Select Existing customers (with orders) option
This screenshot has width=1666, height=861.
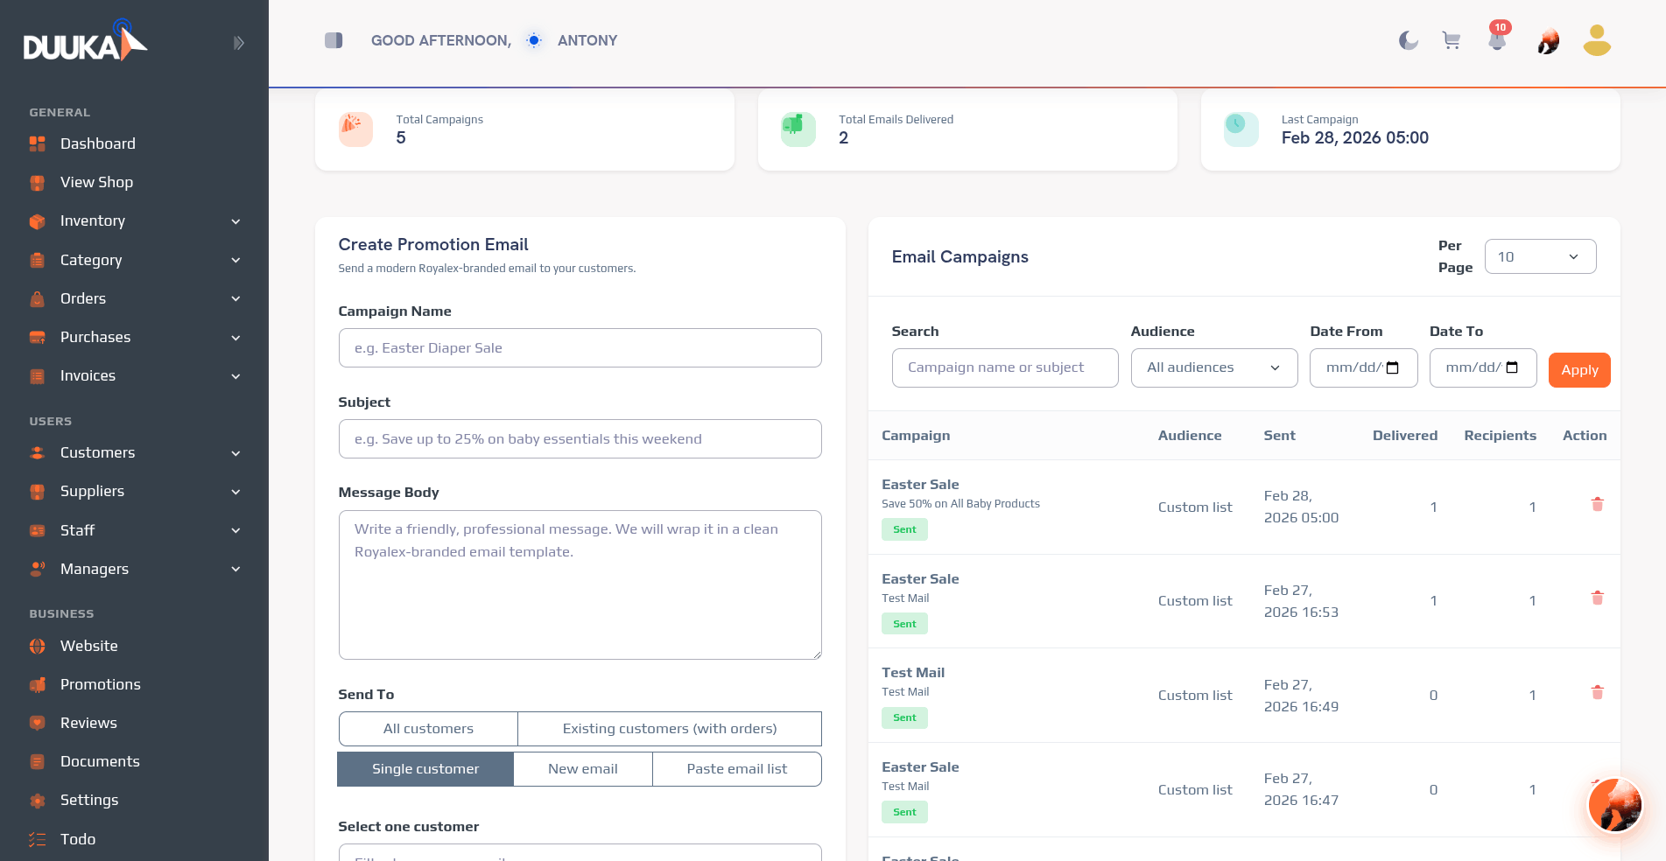tap(670, 729)
